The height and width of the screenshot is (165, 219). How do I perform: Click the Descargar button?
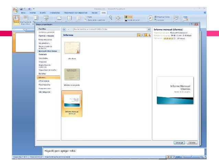(x=179, y=143)
